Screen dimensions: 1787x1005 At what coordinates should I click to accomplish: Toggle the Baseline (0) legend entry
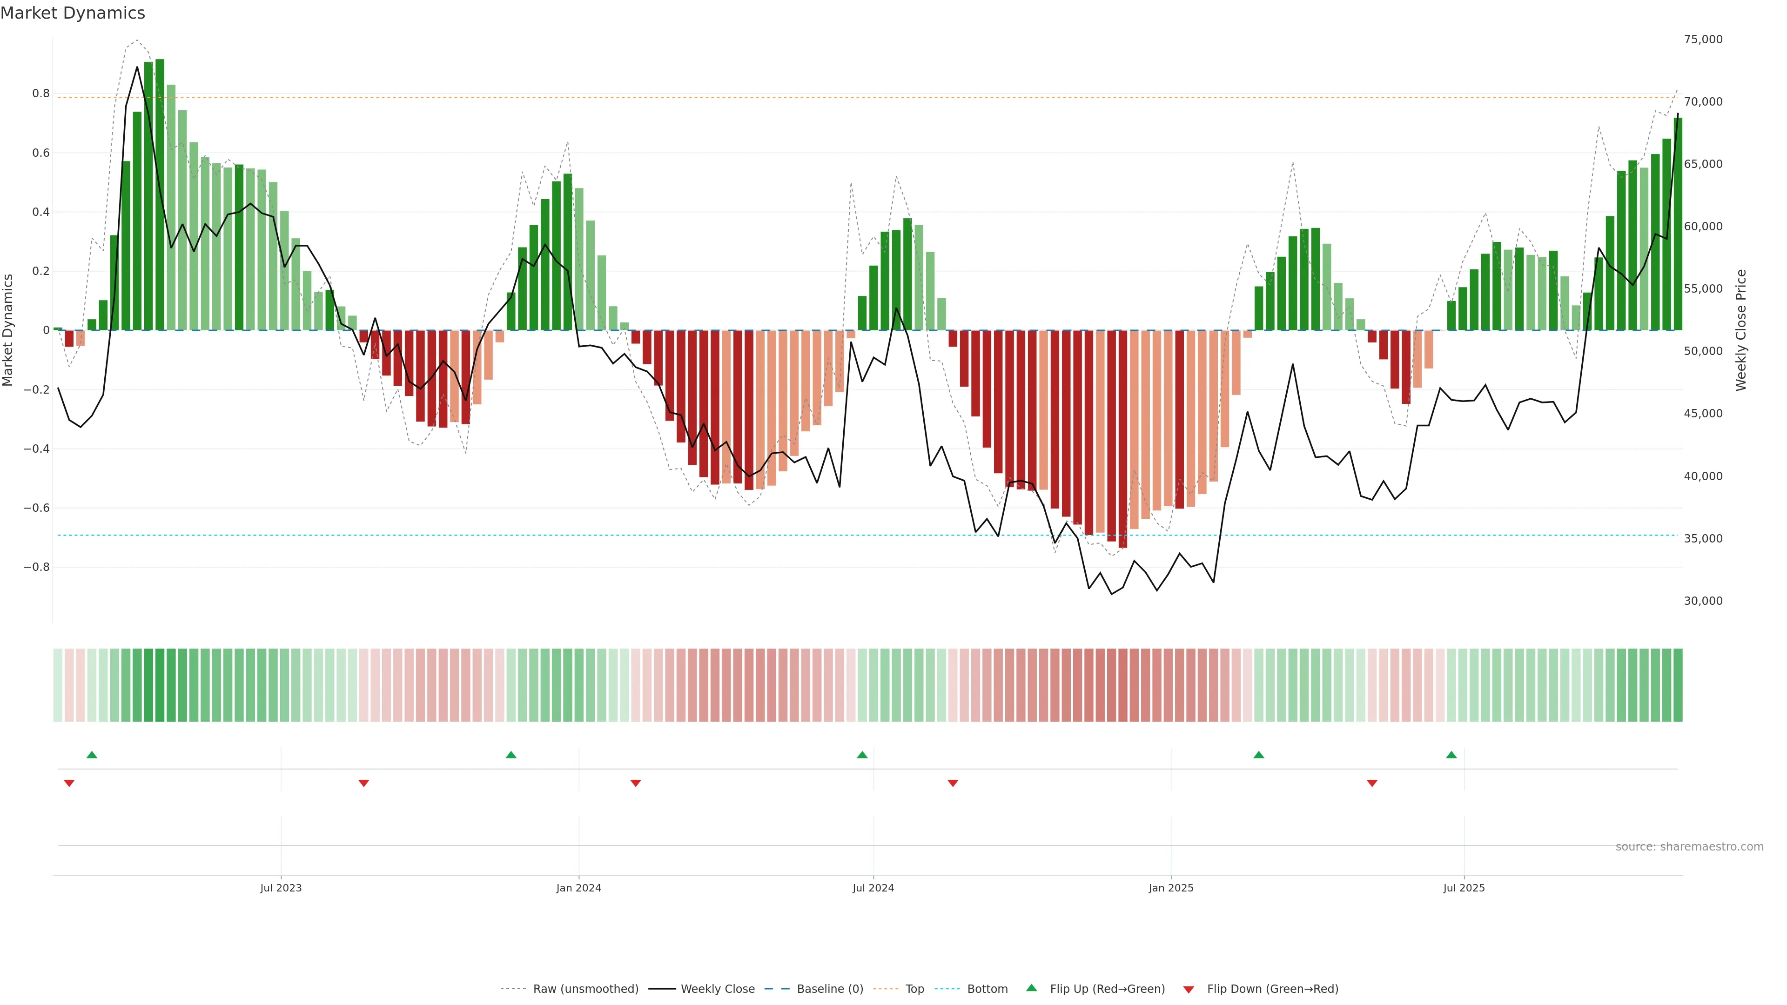[x=830, y=989]
